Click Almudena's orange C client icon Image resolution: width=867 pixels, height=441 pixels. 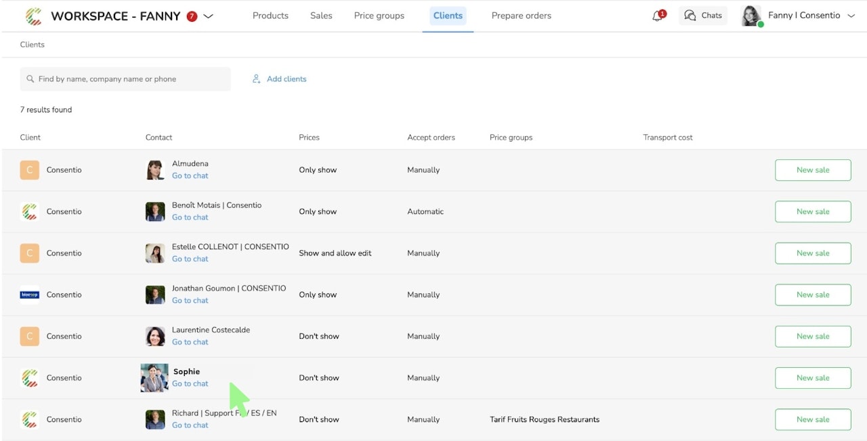coord(29,170)
